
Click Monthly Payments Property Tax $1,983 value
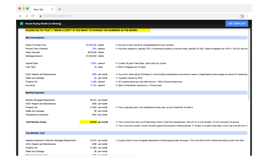[x=93, y=107]
